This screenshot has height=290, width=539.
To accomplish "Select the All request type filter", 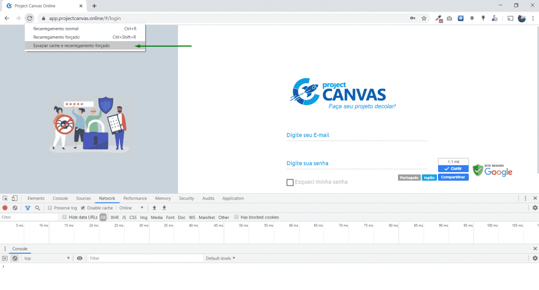I will (x=103, y=217).
